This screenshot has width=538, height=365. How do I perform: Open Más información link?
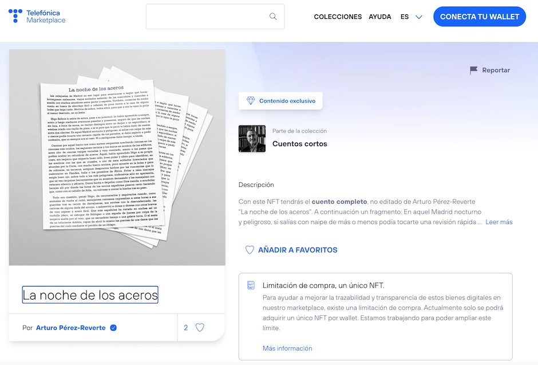287,348
